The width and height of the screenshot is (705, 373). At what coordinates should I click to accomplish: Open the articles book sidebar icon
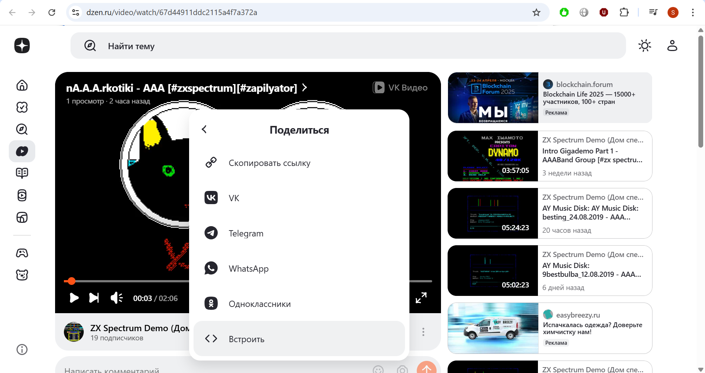pos(22,173)
